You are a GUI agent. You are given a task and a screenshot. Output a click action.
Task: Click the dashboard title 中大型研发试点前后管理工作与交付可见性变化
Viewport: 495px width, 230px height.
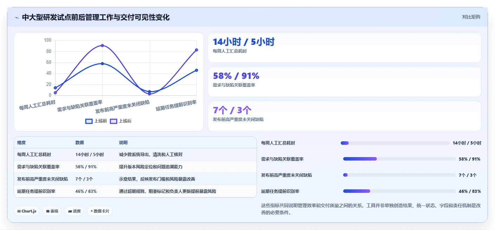[96, 17]
